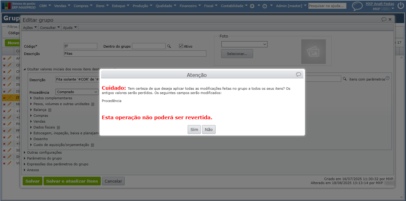The width and height of the screenshot is (406, 201).
Task: Open the Consultar menu
Action: coord(50,28)
